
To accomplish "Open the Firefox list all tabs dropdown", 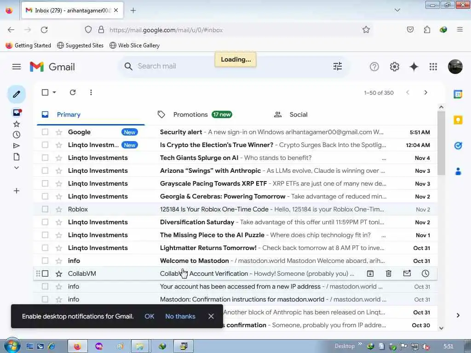I will coord(397,10).
